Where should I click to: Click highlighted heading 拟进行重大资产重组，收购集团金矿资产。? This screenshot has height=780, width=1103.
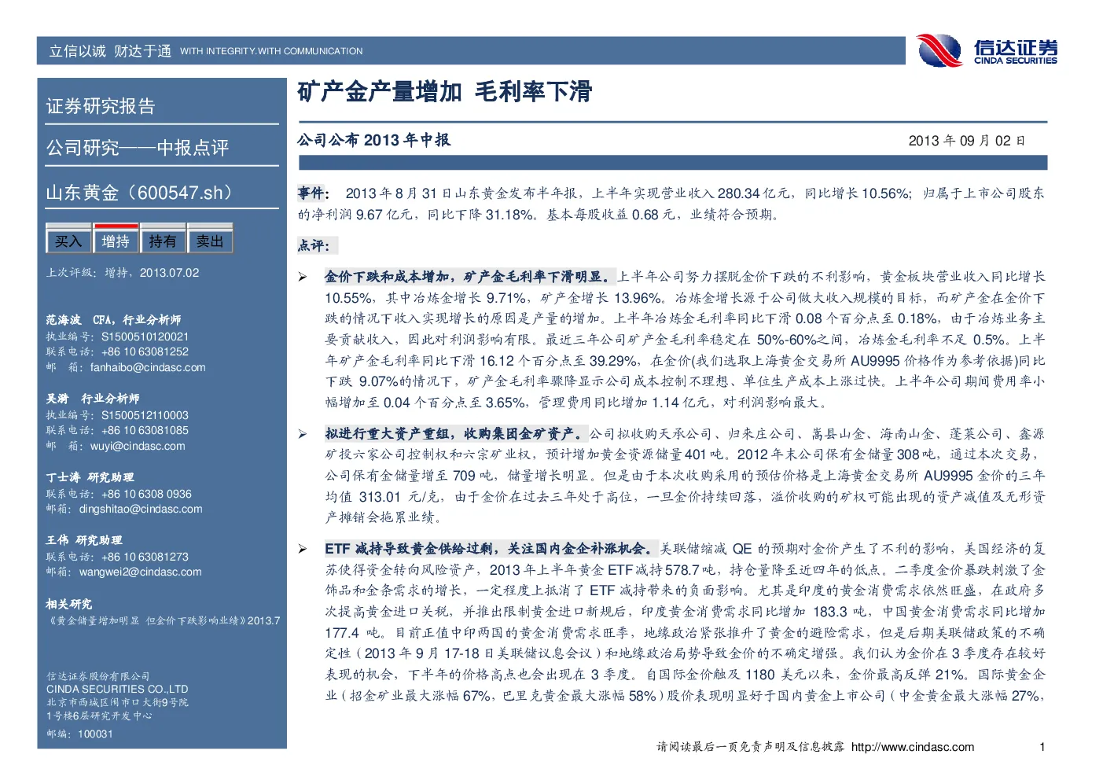(x=456, y=434)
